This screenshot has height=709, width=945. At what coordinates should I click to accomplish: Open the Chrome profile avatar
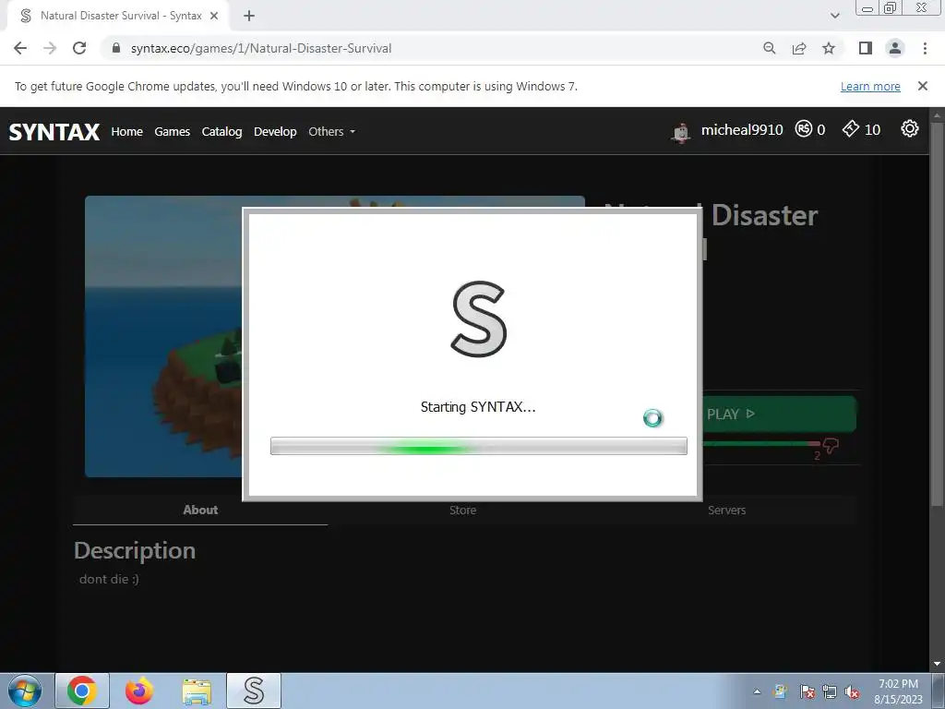pos(895,48)
